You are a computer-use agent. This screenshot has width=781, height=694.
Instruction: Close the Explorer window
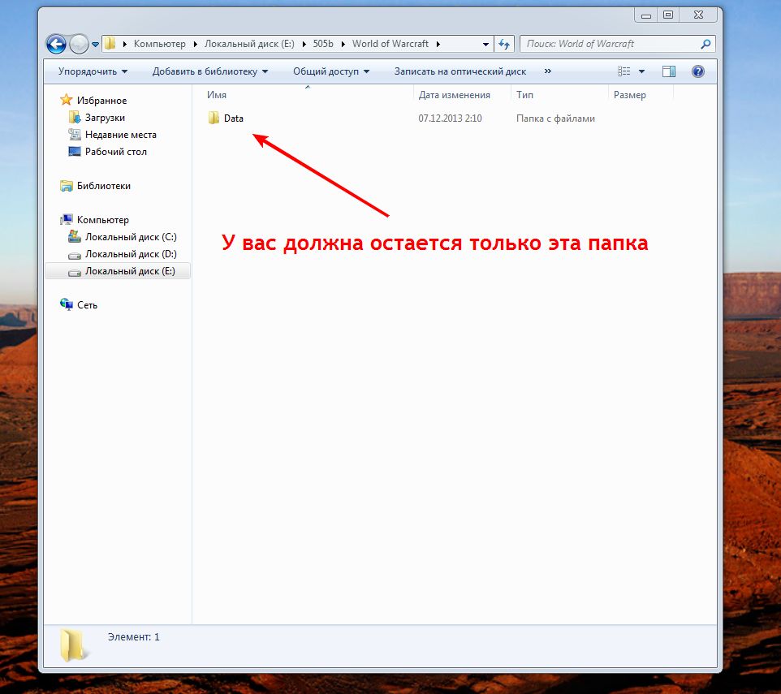[x=698, y=15]
